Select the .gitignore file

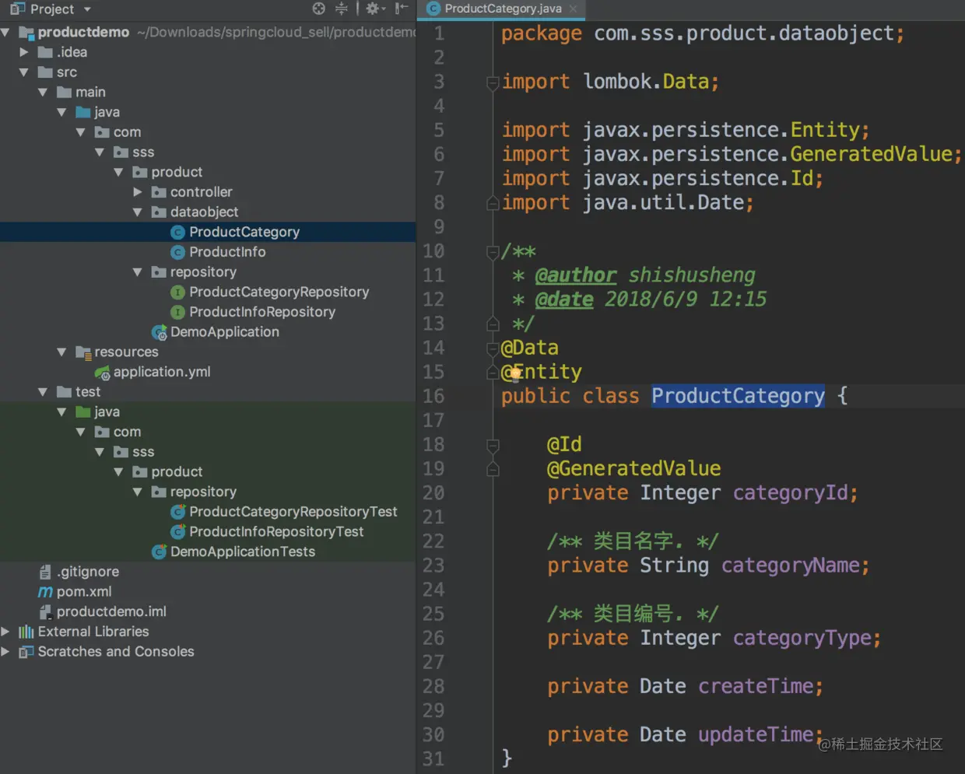pos(88,572)
